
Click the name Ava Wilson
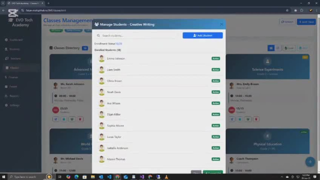point(114,103)
